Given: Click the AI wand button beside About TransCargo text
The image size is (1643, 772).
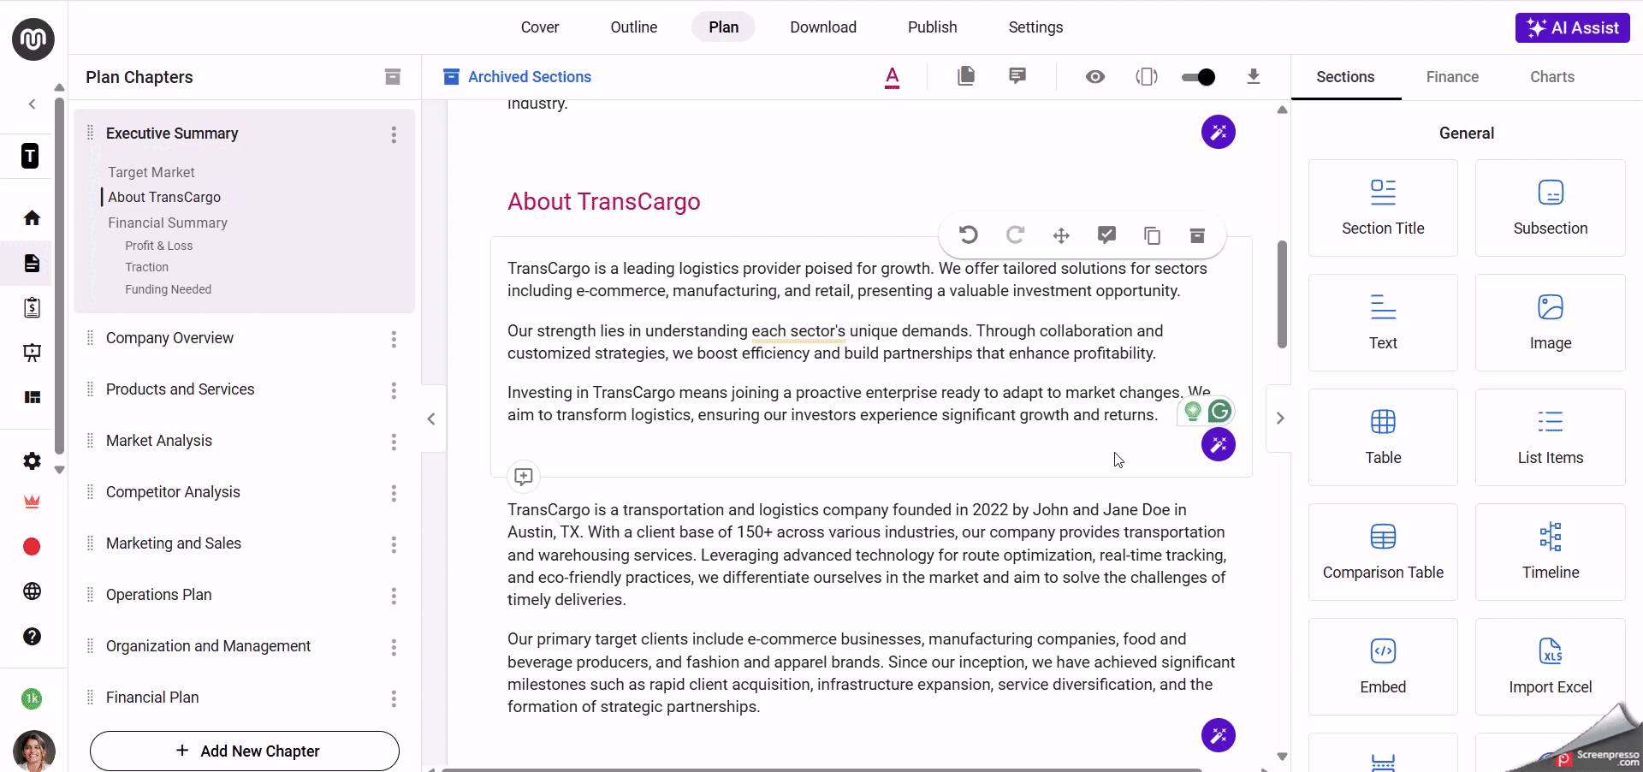Looking at the screenshot, I should pos(1219,444).
